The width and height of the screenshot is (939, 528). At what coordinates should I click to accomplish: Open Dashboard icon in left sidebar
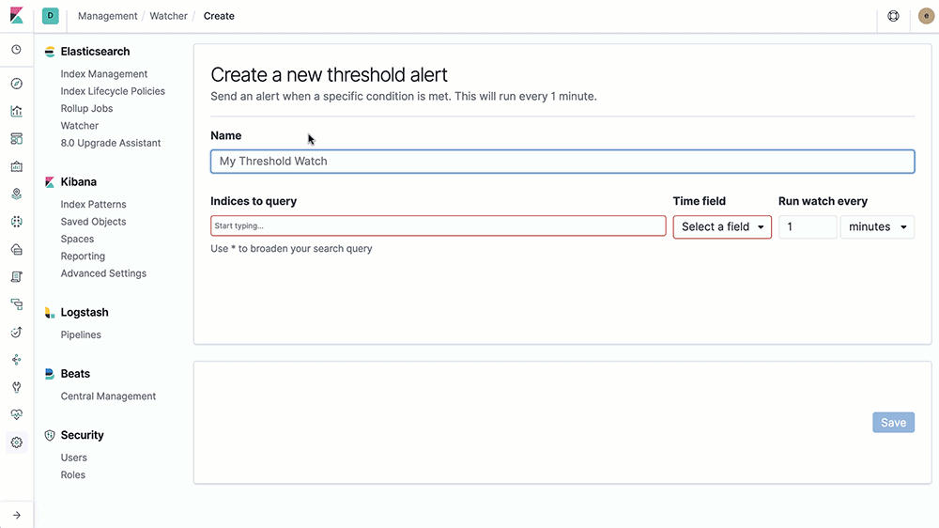click(x=17, y=138)
